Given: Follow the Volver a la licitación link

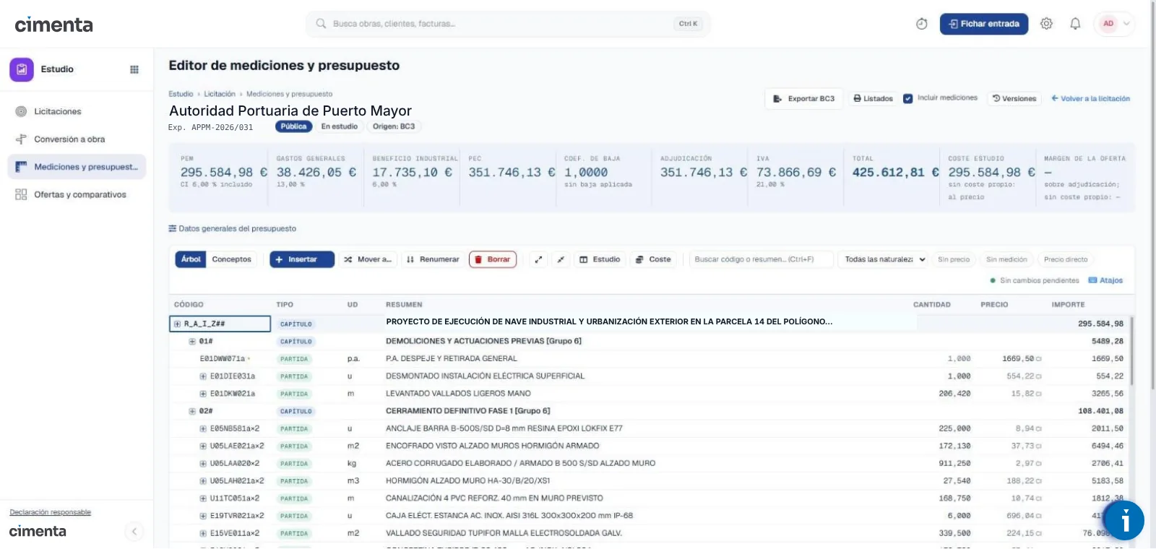Looking at the screenshot, I should coord(1091,99).
